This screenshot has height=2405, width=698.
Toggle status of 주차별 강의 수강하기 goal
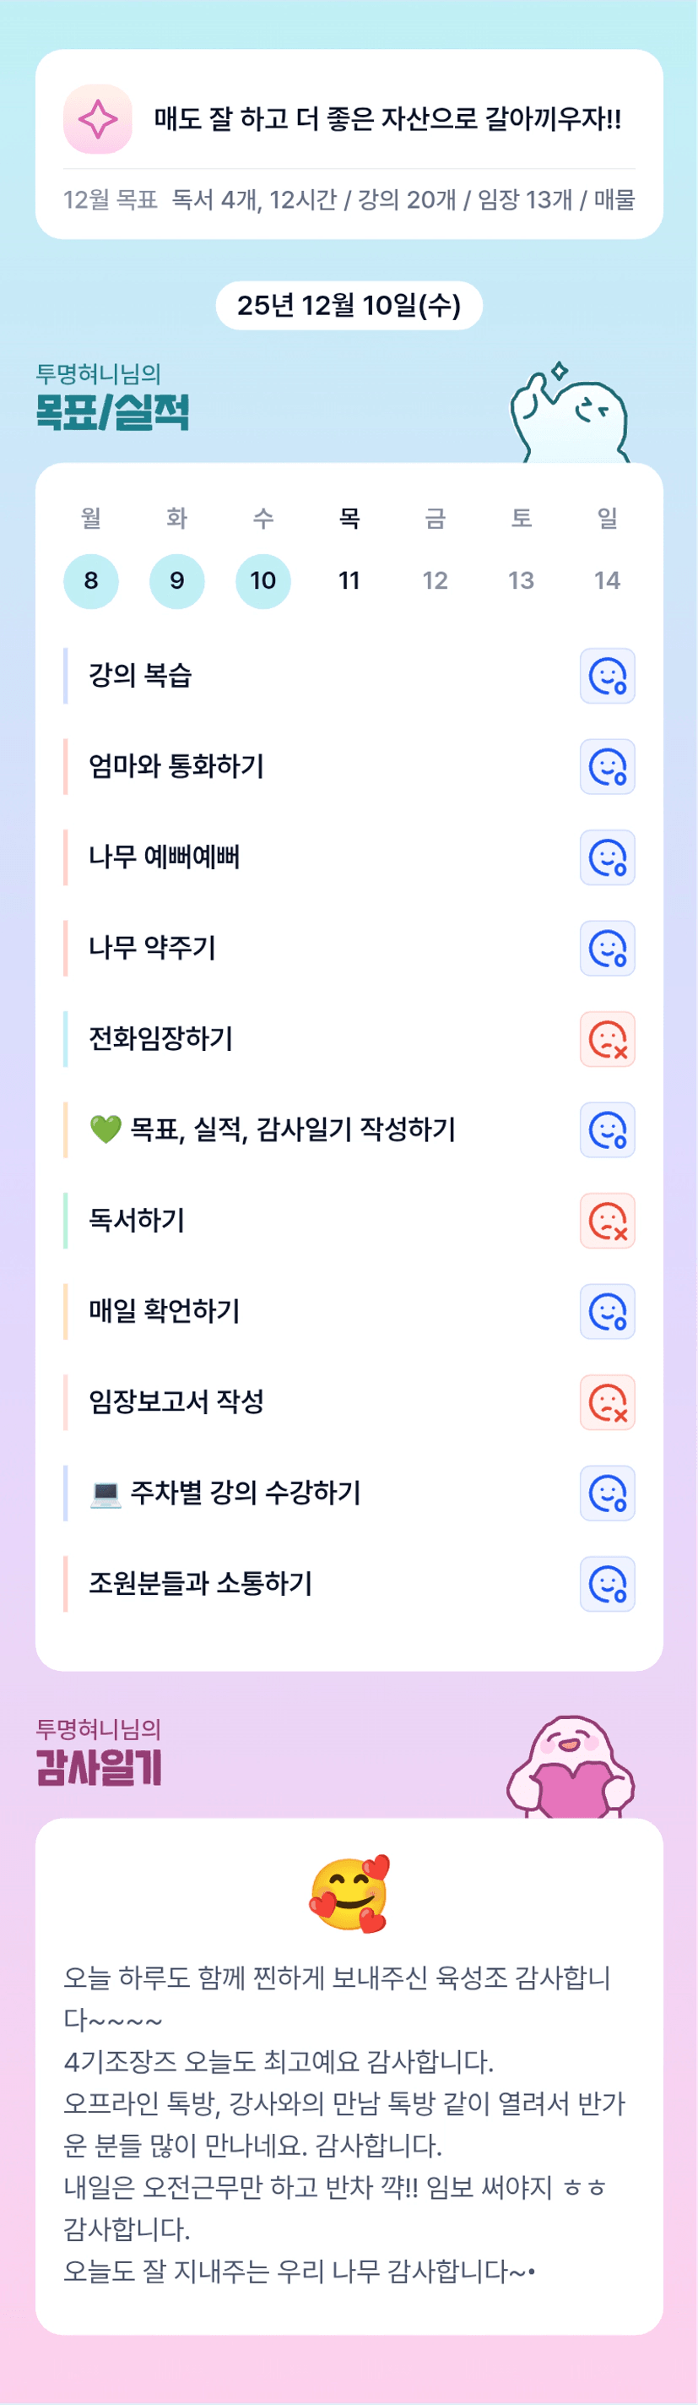point(608,1493)
